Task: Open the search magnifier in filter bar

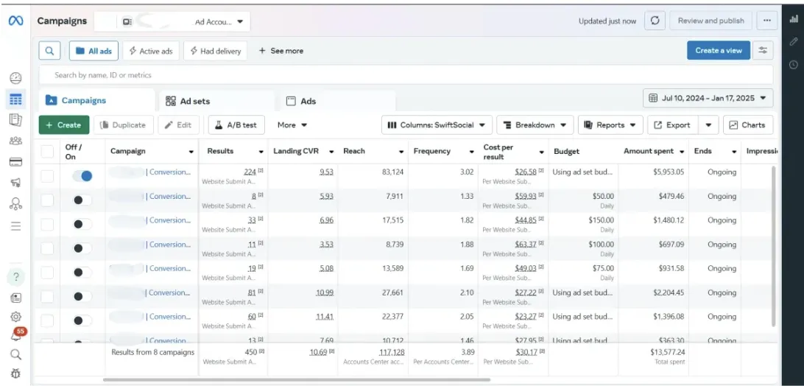Action: 49,51
